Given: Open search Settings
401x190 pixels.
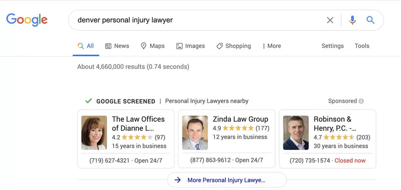Looking at the screenshot, I should [333, 46].
